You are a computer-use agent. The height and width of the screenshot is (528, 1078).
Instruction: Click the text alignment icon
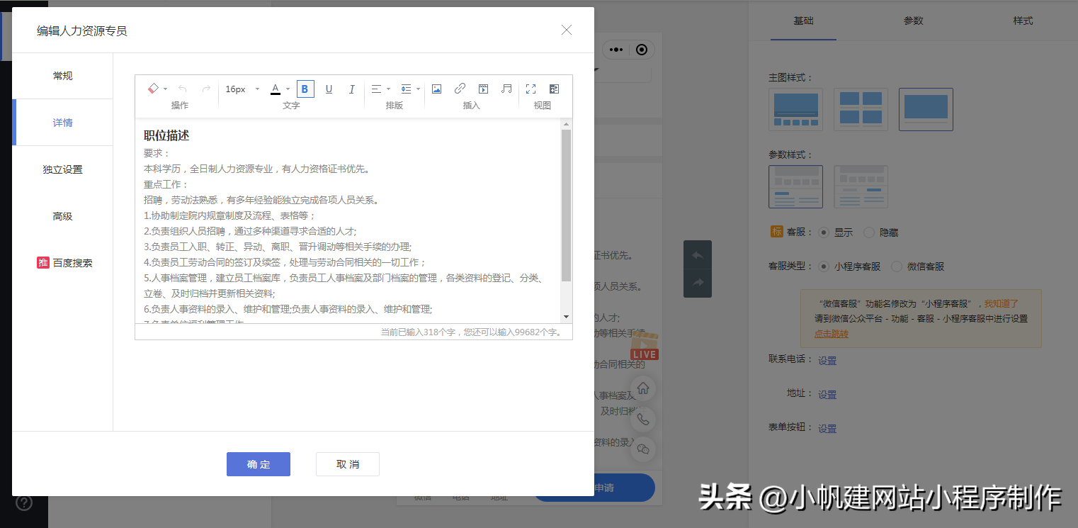pos(376,89)
